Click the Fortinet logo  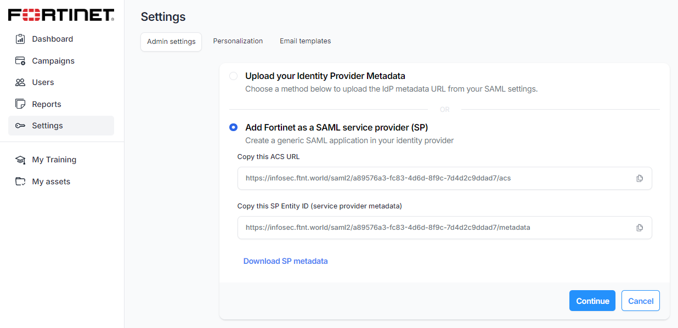[x=61, y=15]
